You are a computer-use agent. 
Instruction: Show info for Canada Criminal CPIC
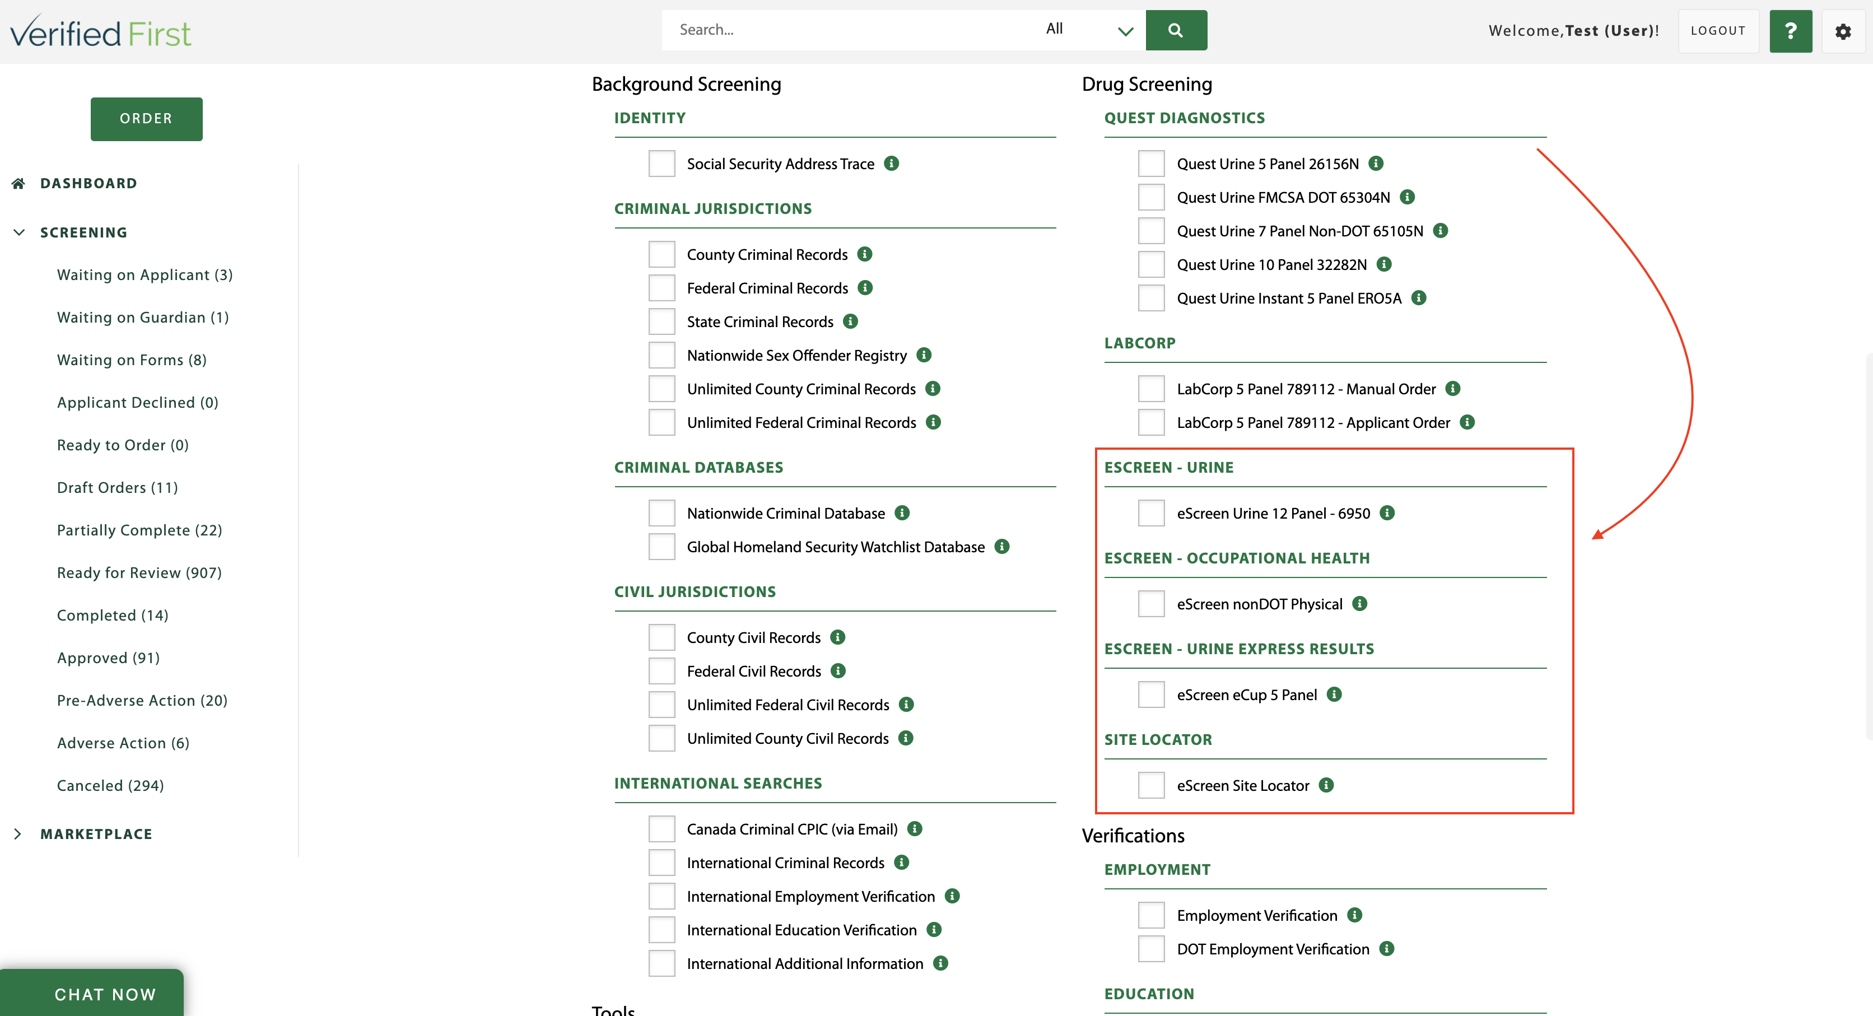point(915,829)
